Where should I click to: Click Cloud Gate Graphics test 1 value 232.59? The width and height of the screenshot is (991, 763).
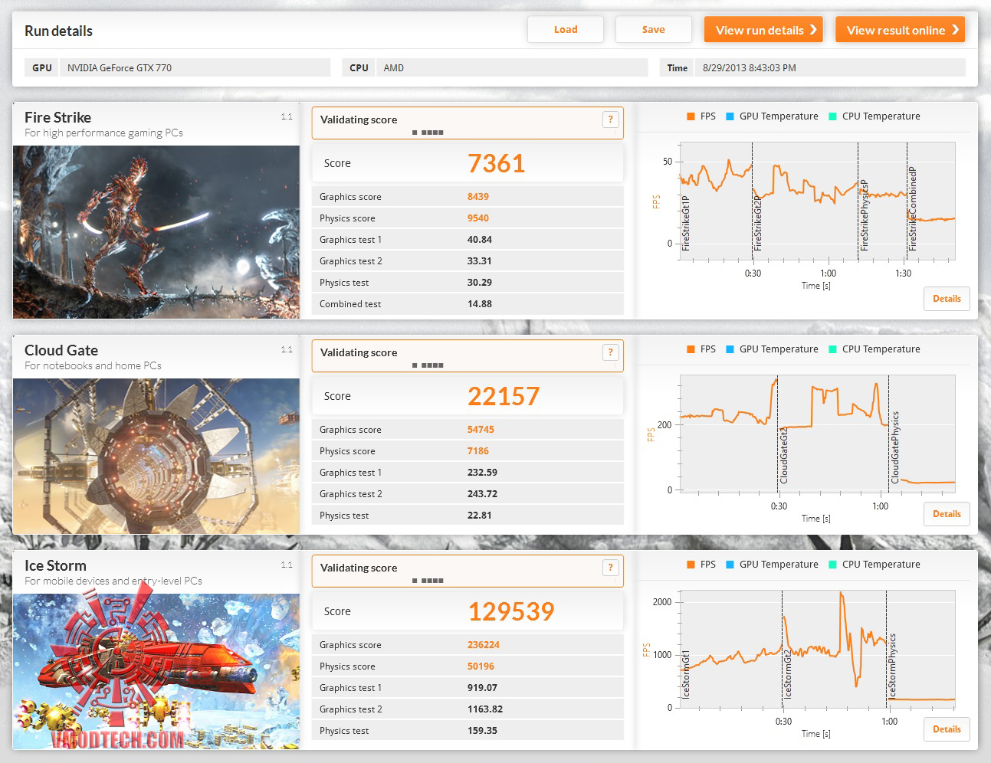coord(482,473)
